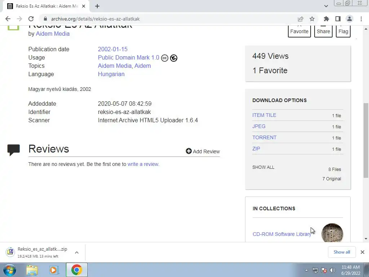Close the downloads bar
This screenshot has width=369, height=277.
click(363, 252)
